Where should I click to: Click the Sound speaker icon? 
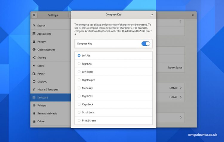(34, 65)
